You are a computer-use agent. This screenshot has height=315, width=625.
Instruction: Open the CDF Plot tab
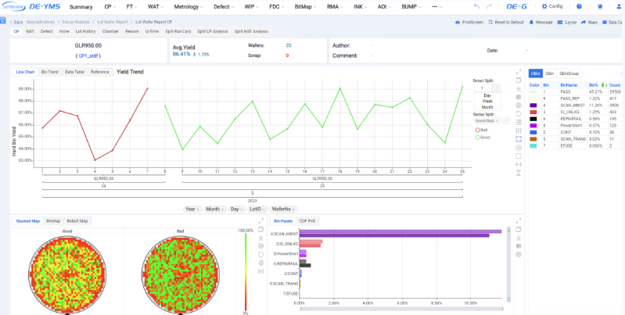point(306,221)
